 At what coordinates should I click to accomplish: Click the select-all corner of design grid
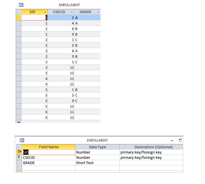tap(20, 147)
